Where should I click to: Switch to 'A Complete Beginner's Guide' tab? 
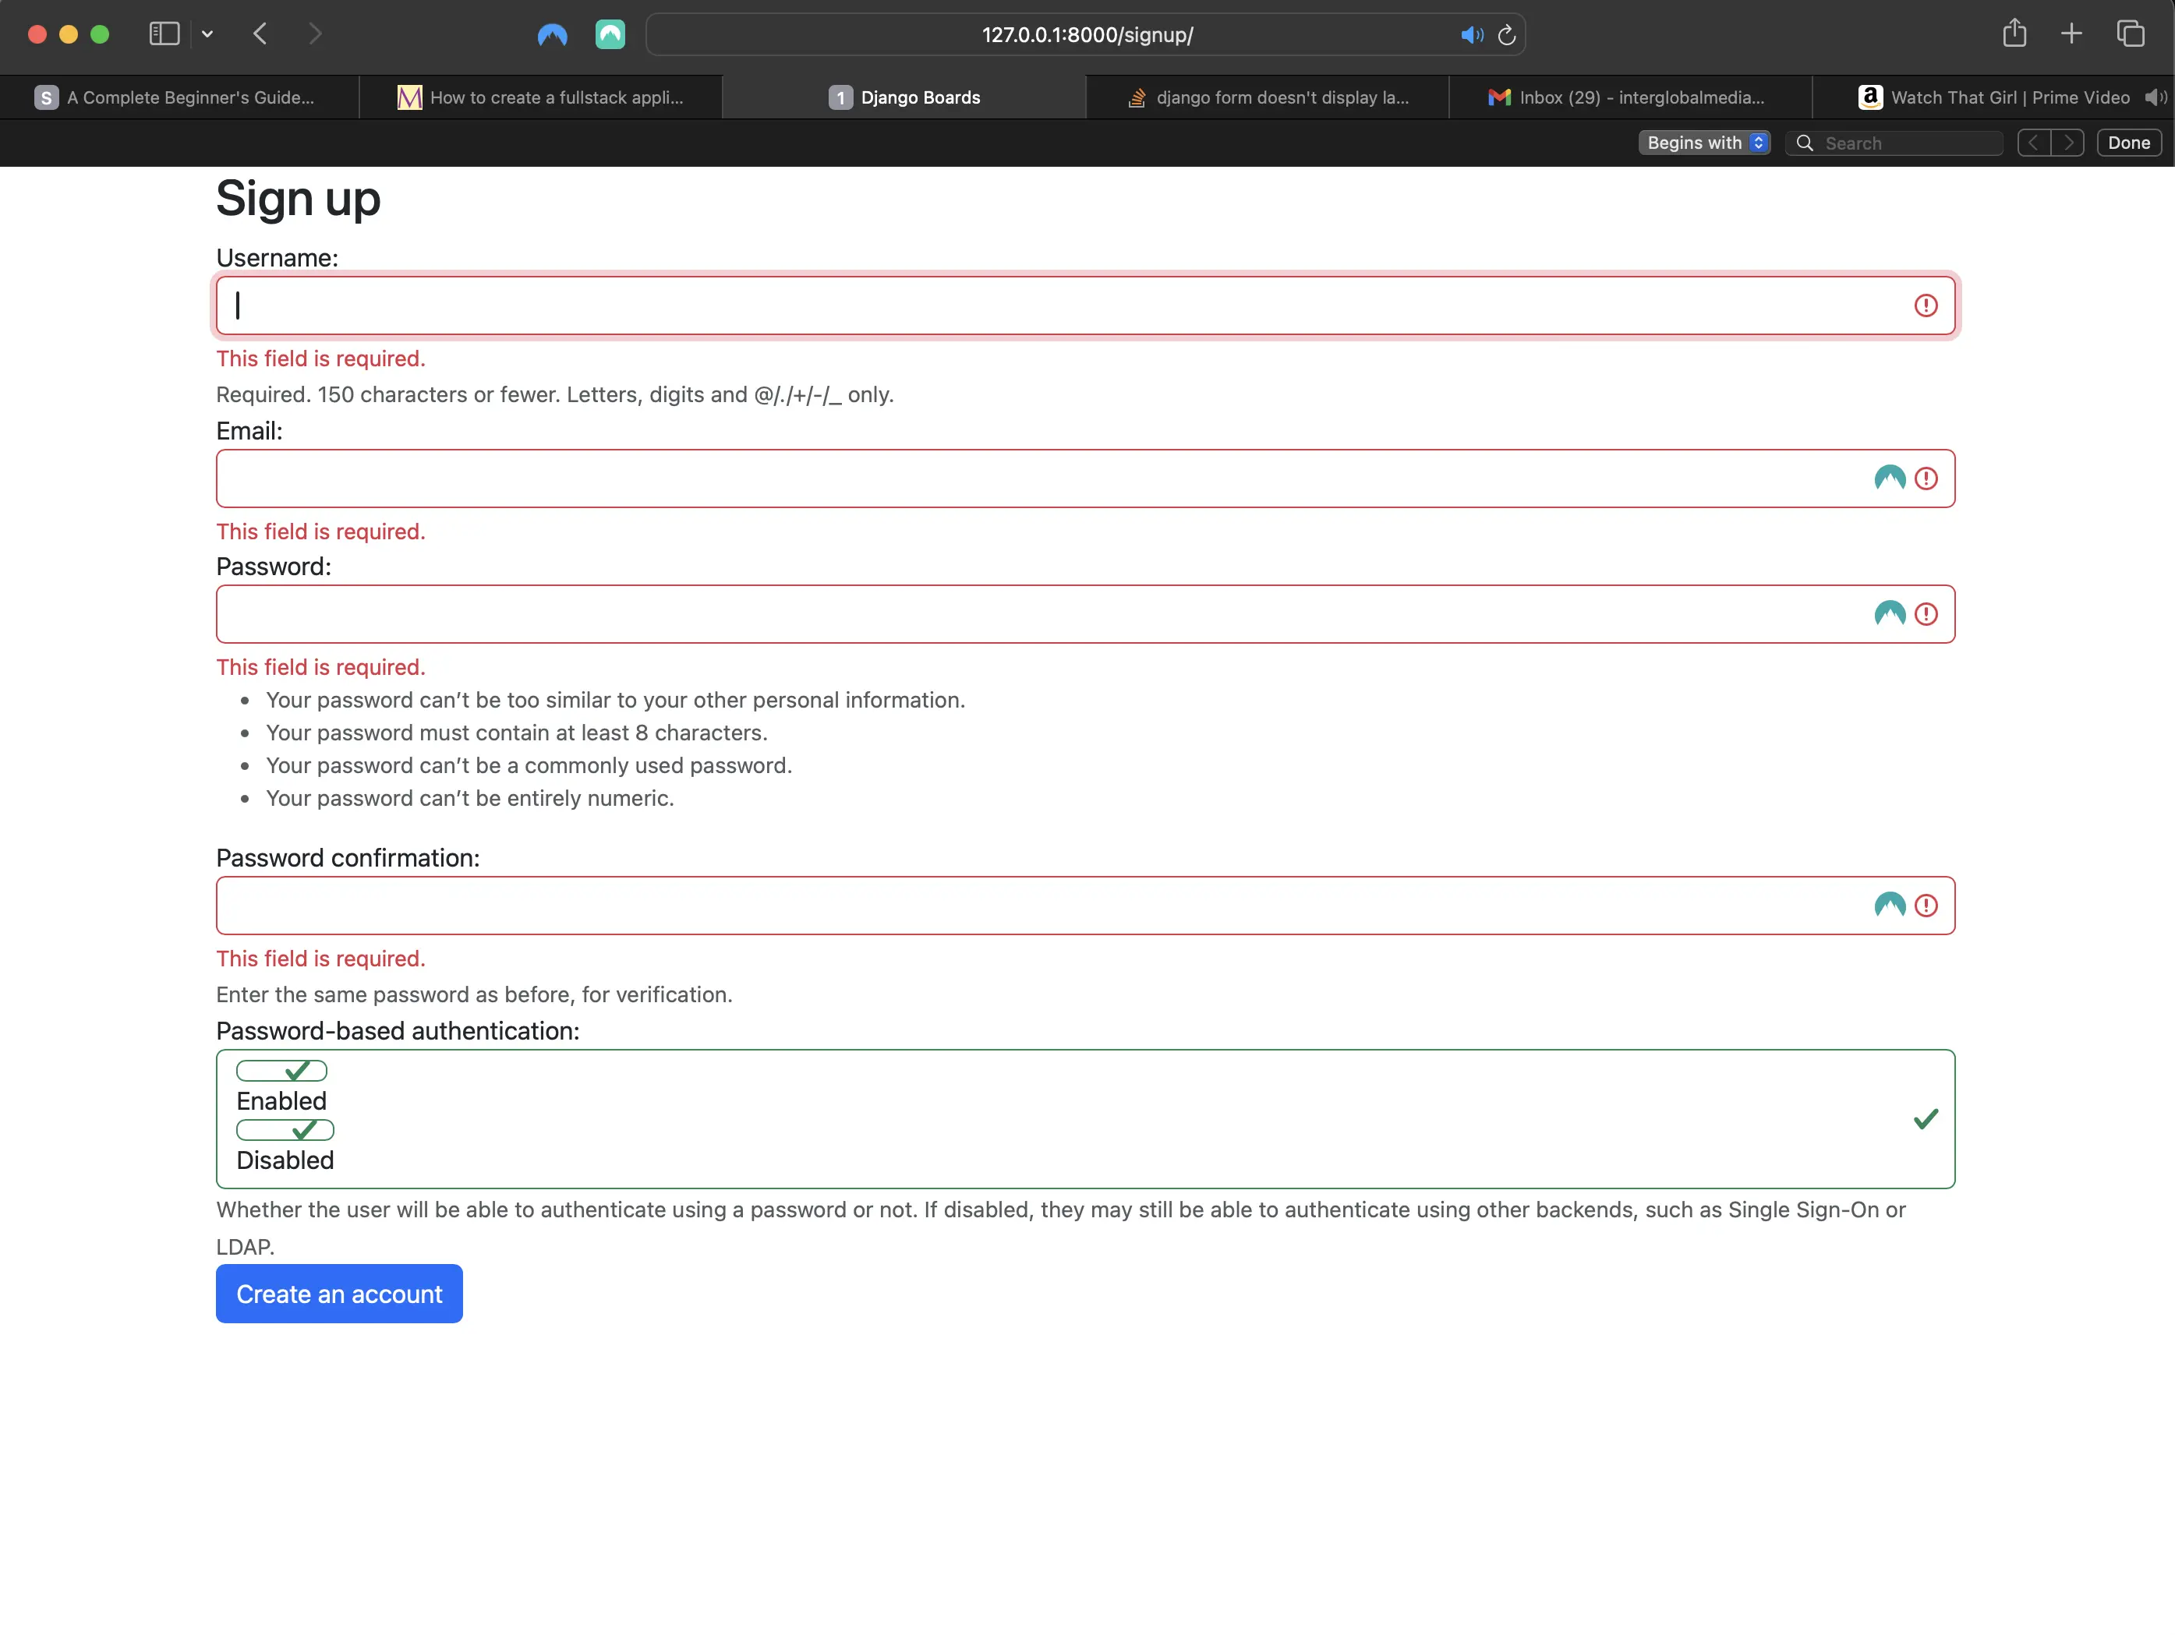[180, 97]
